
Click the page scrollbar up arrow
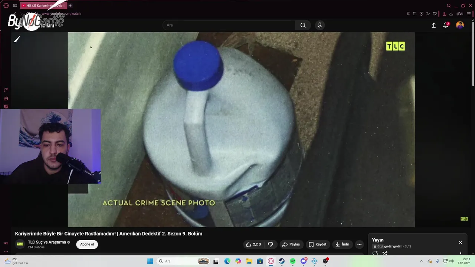(473, 20)
